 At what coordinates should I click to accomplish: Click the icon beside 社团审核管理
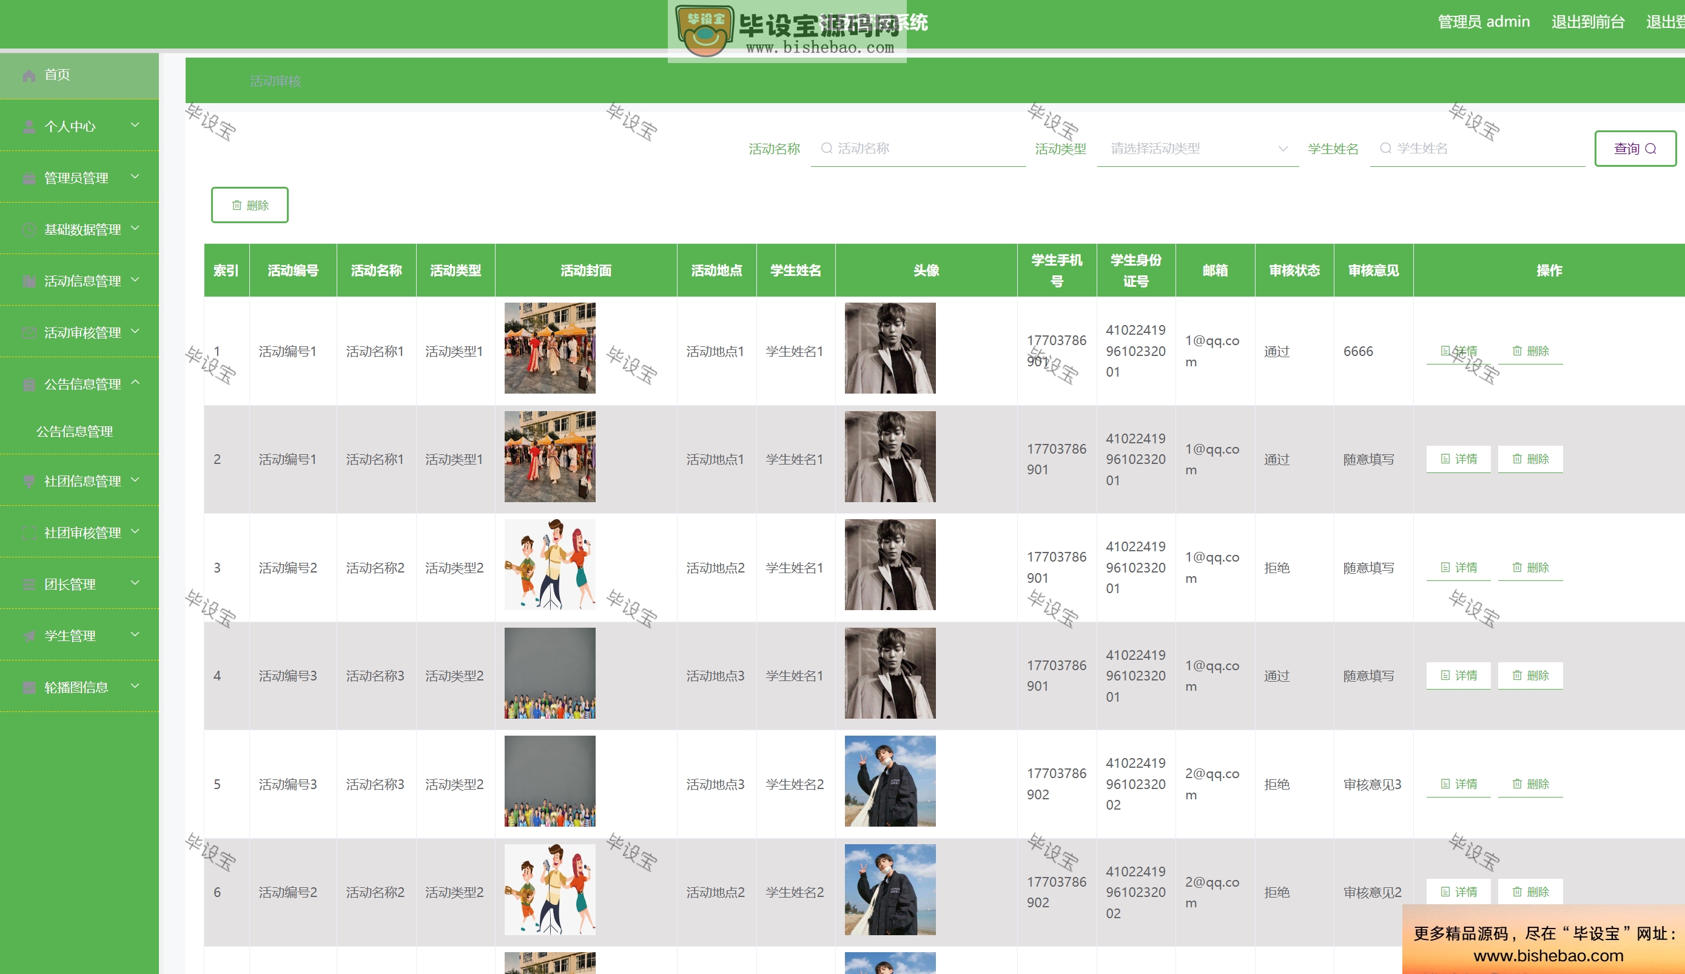pyautogui.click(x=29, y=533)
